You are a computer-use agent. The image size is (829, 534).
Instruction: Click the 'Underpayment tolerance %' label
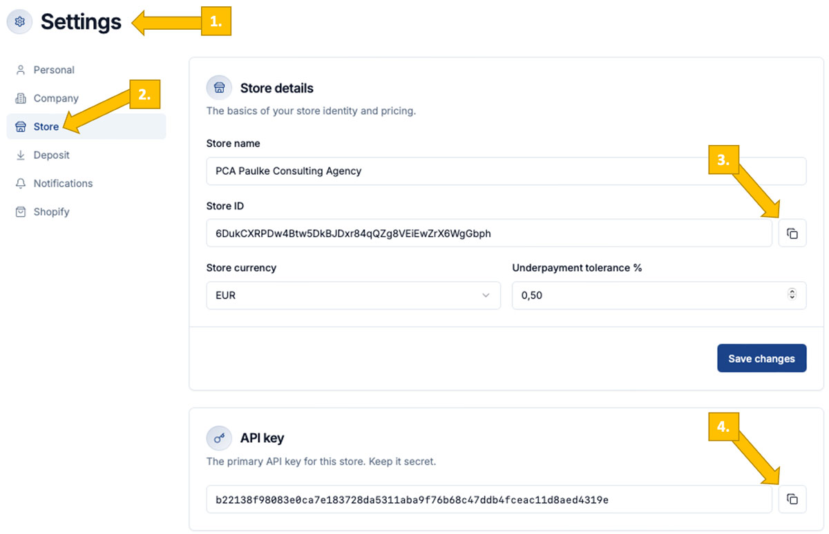tap(577, 267)
